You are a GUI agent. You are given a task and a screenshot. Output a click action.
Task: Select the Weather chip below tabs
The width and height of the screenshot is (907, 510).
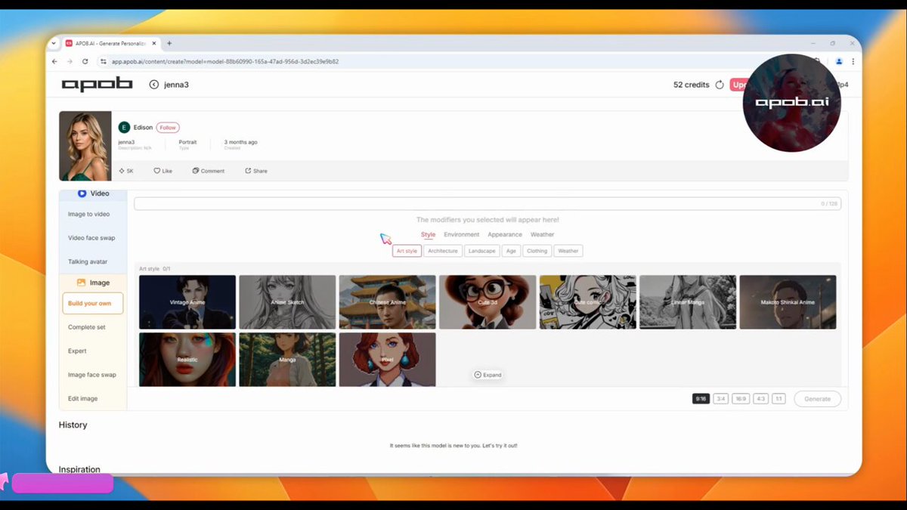click(x=568, y=251)
